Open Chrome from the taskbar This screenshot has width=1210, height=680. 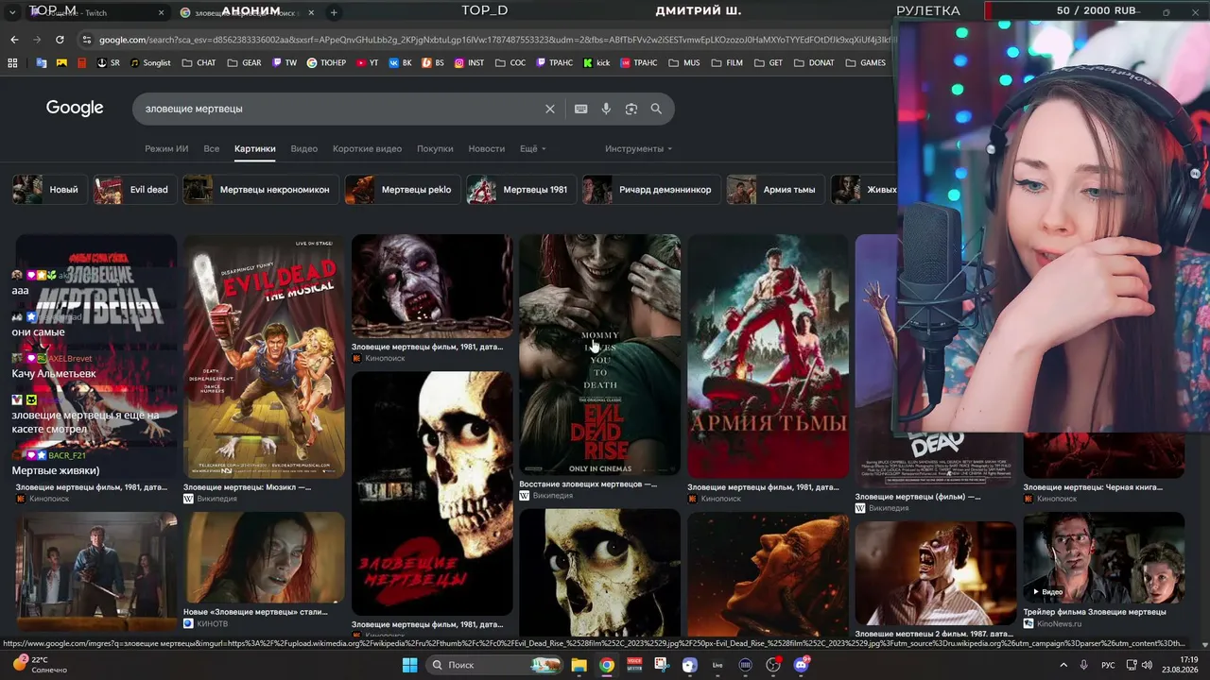point(606,665)
